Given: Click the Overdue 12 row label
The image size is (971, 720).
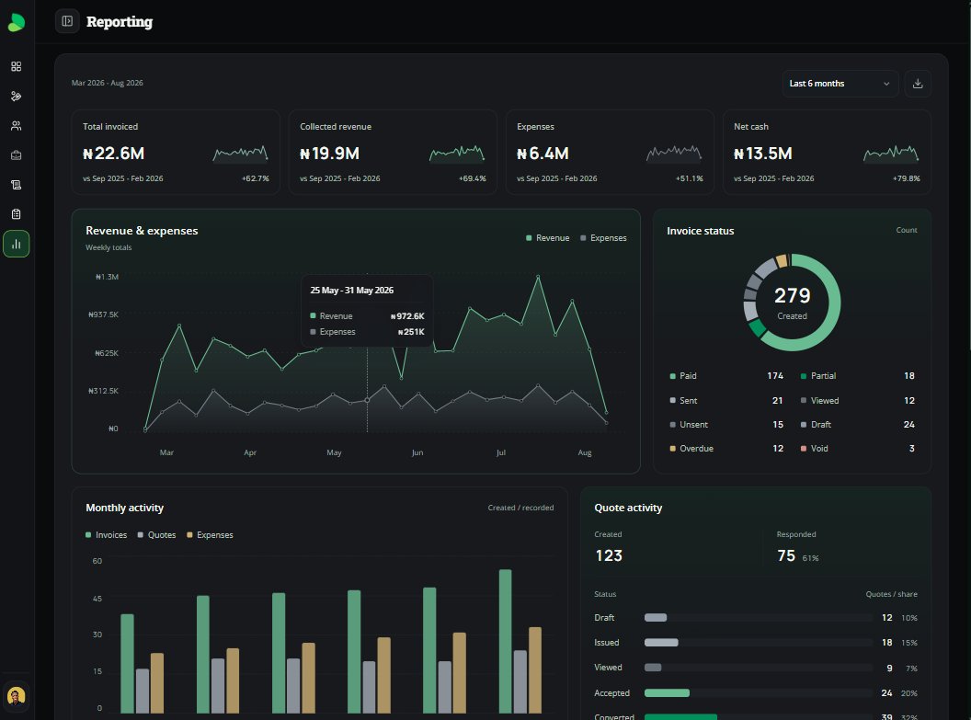Looking at the screenshot, I should point(697,448).
